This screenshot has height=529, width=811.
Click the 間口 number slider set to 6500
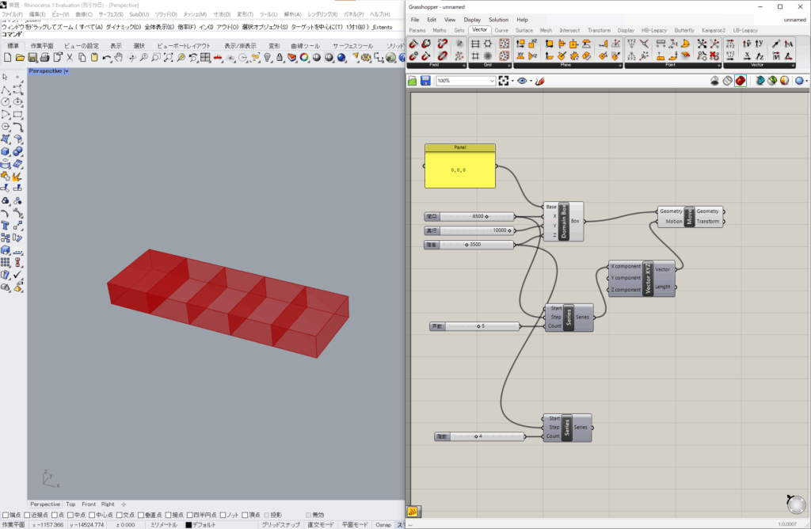click(x=469, y=216)
